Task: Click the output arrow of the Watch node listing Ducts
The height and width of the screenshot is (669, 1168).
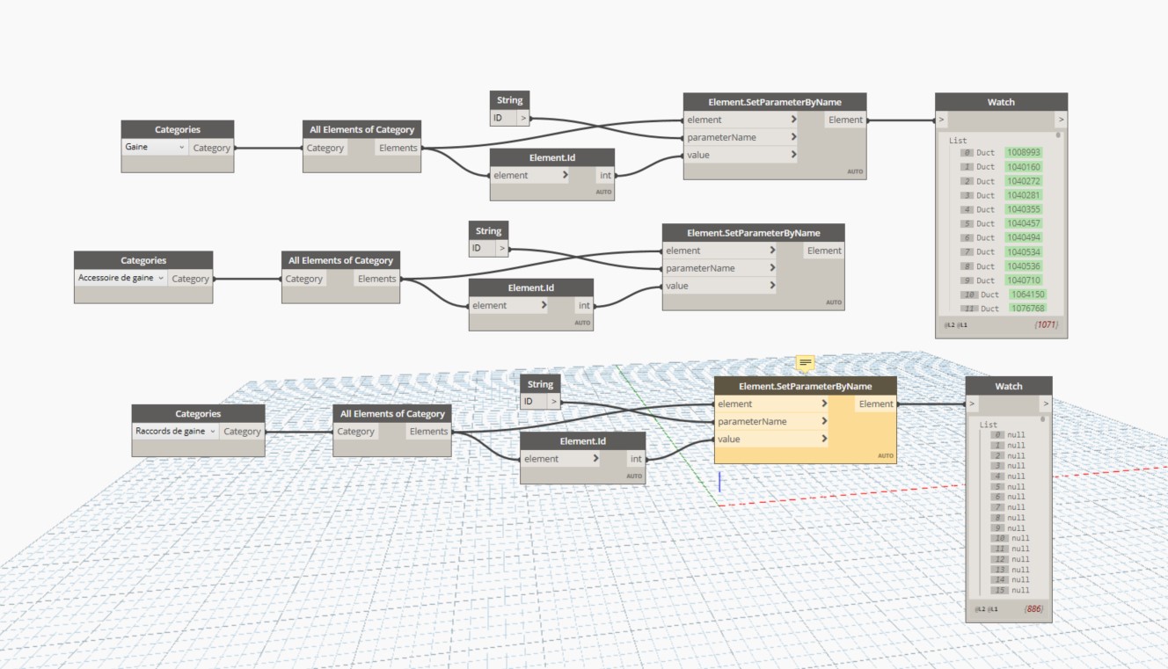Action: [1061, 120]
